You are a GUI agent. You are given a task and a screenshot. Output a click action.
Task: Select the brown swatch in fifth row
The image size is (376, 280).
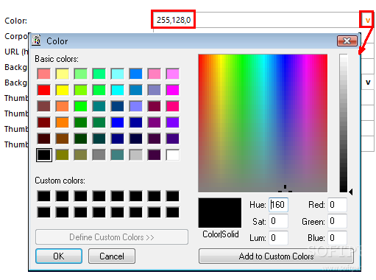click(x=63, y=139)
